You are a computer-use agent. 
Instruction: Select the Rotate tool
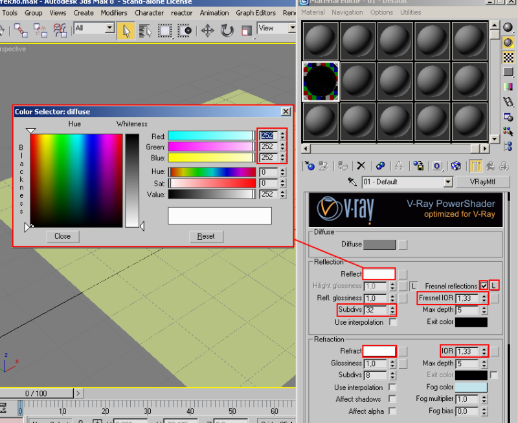click(x=227, y=30)
